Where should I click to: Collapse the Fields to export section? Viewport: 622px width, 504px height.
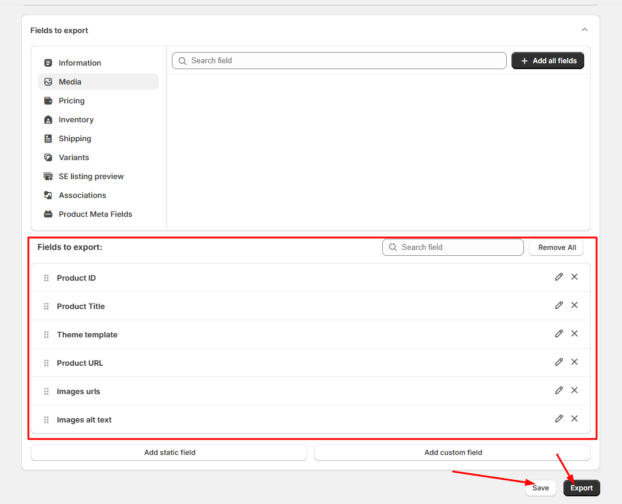pos(584,30)
